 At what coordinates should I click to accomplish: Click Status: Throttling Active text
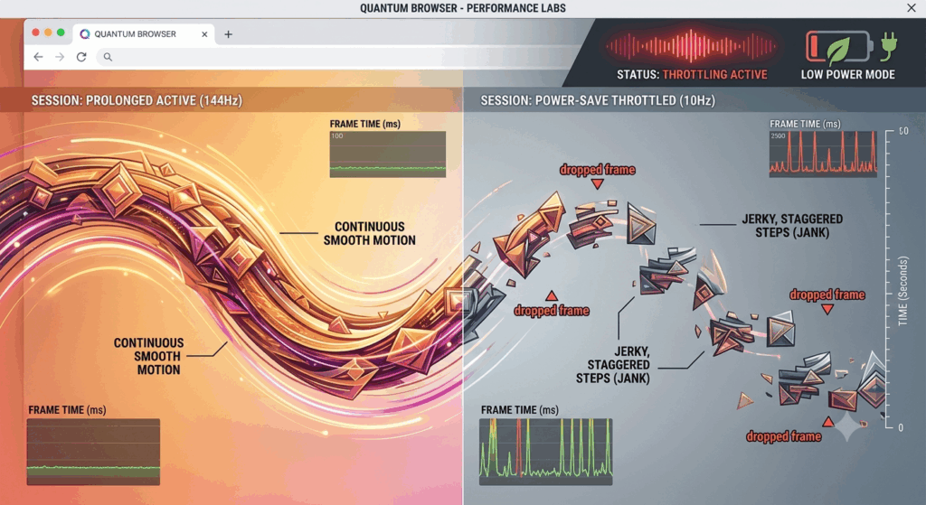click(x=692, y=75)
